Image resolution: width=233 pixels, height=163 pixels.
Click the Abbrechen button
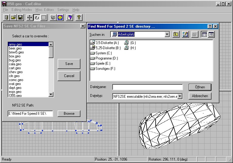pos(200,96)
